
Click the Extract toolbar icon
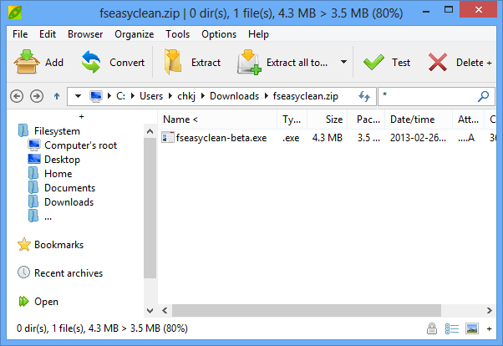(174, 62)
